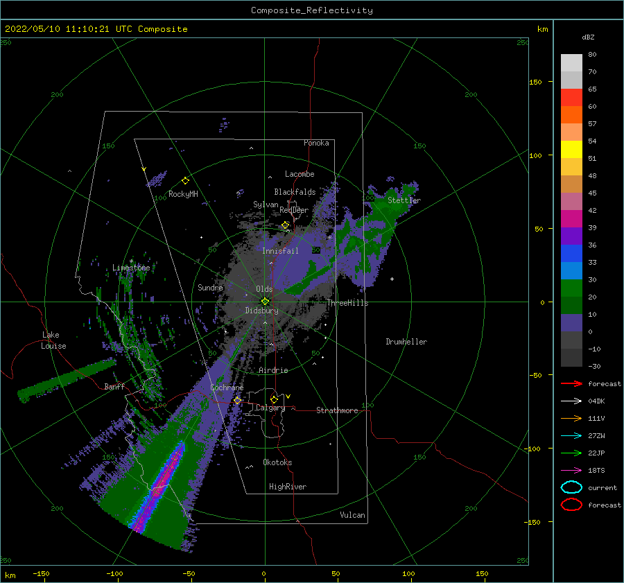Click the red forecast arrow in legend
624x583 pixels.
pos(571,383)
